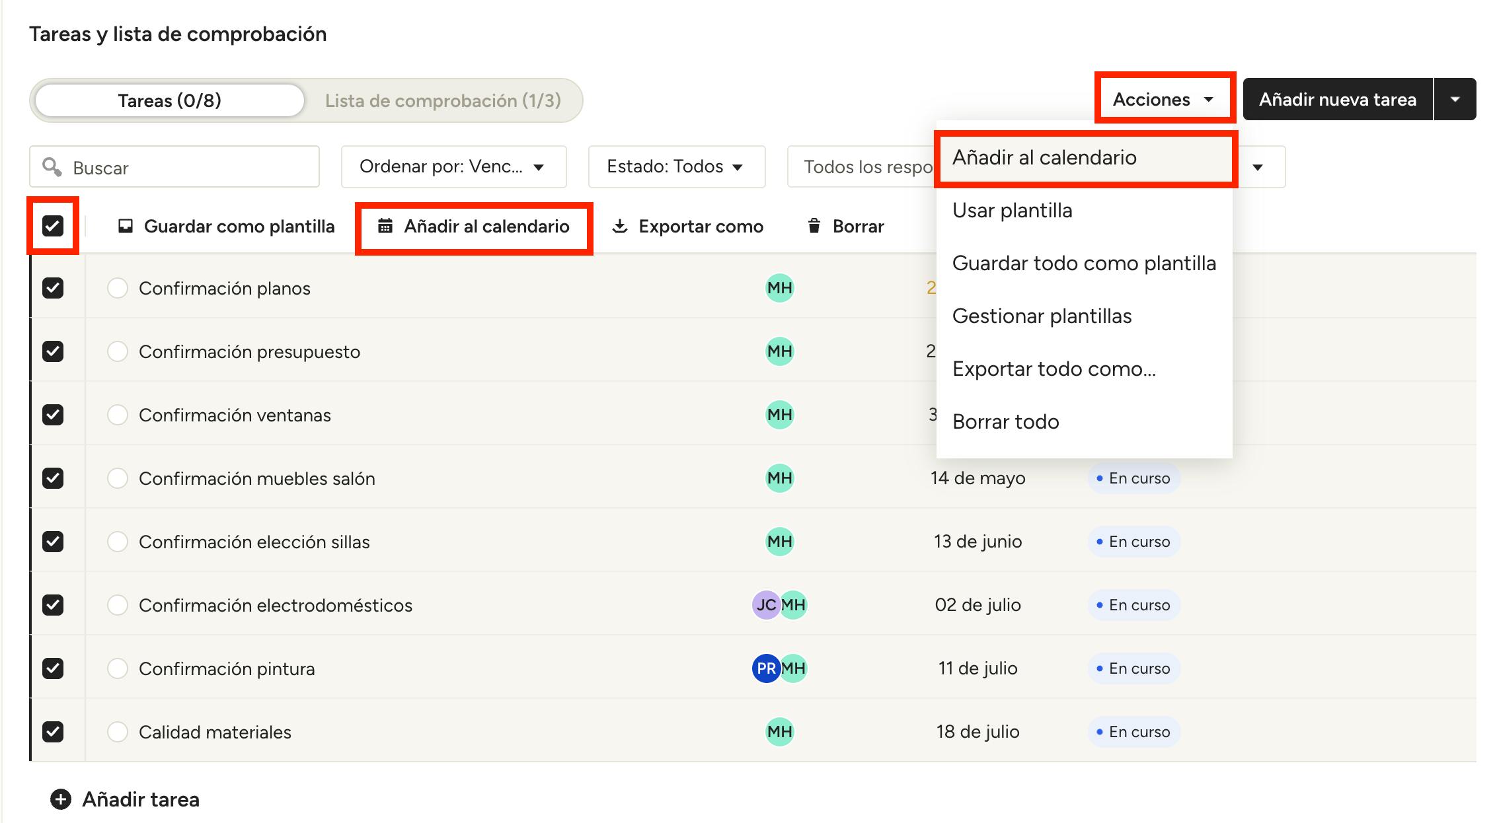Click the magnifying glass search icon
This screenshot has height=823, width=1495.
click(x=52, y=166)
